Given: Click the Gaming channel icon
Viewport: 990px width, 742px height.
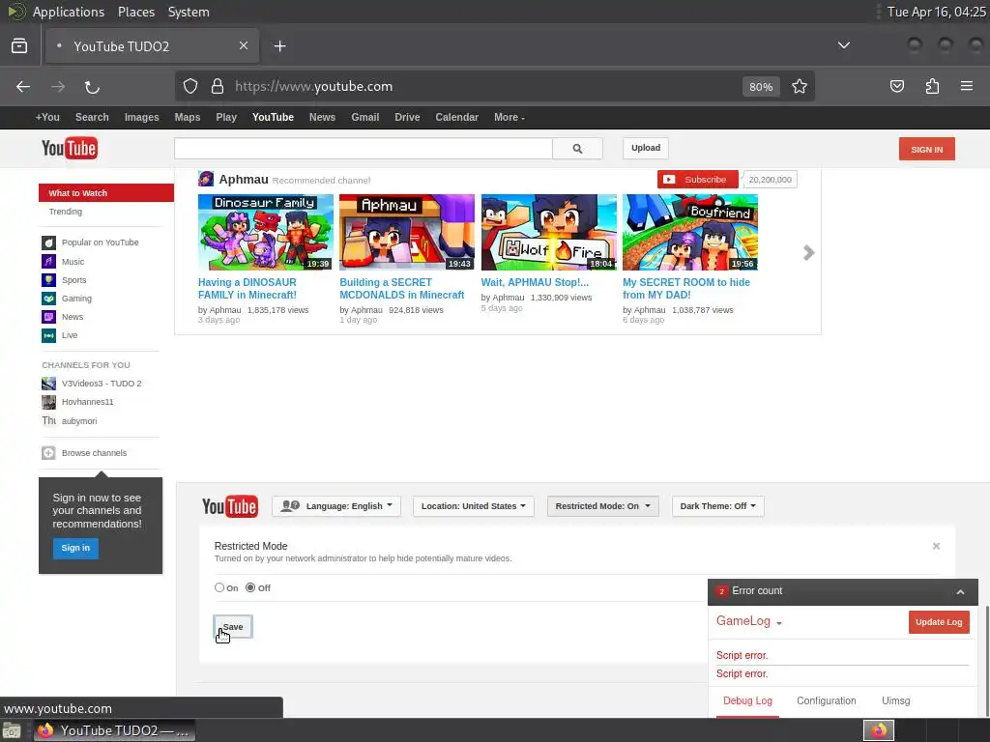Looking at the screenshot, I should click(48, 299).
